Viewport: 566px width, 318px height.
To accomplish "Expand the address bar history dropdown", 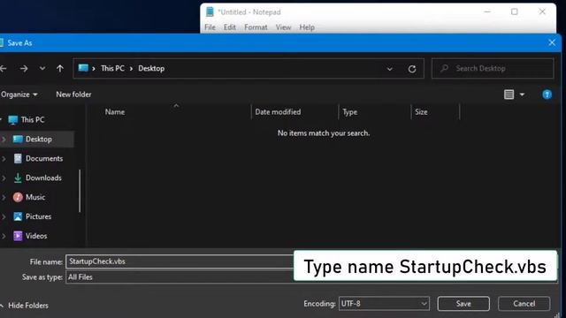I will (x=389, y=69).
